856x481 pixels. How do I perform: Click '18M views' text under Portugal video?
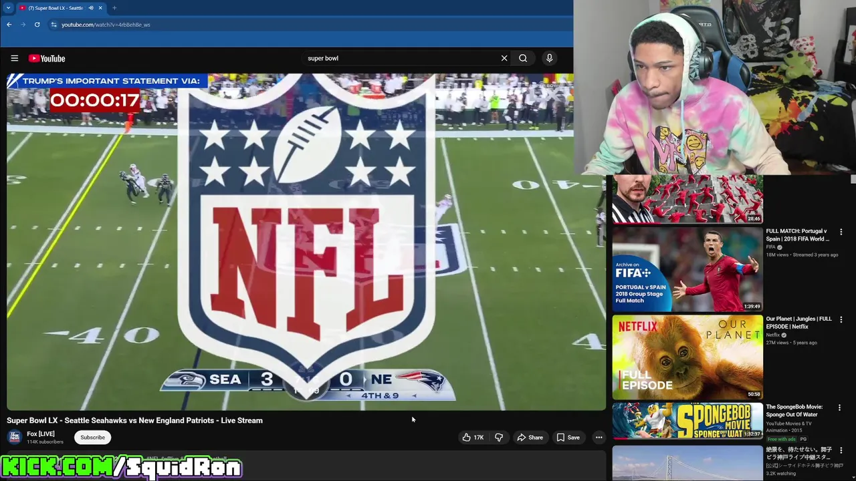(x=777, y=255)
